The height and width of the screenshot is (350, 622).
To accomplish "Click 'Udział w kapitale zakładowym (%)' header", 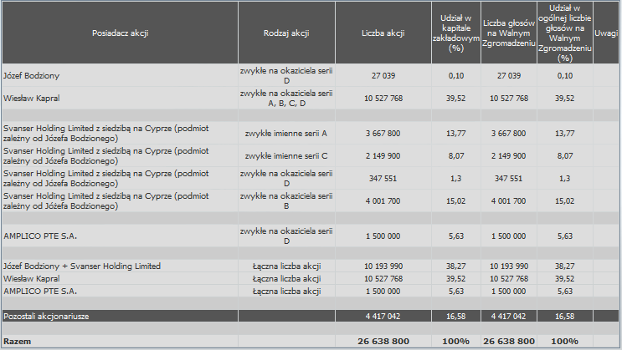I will (x=456, y=33).
